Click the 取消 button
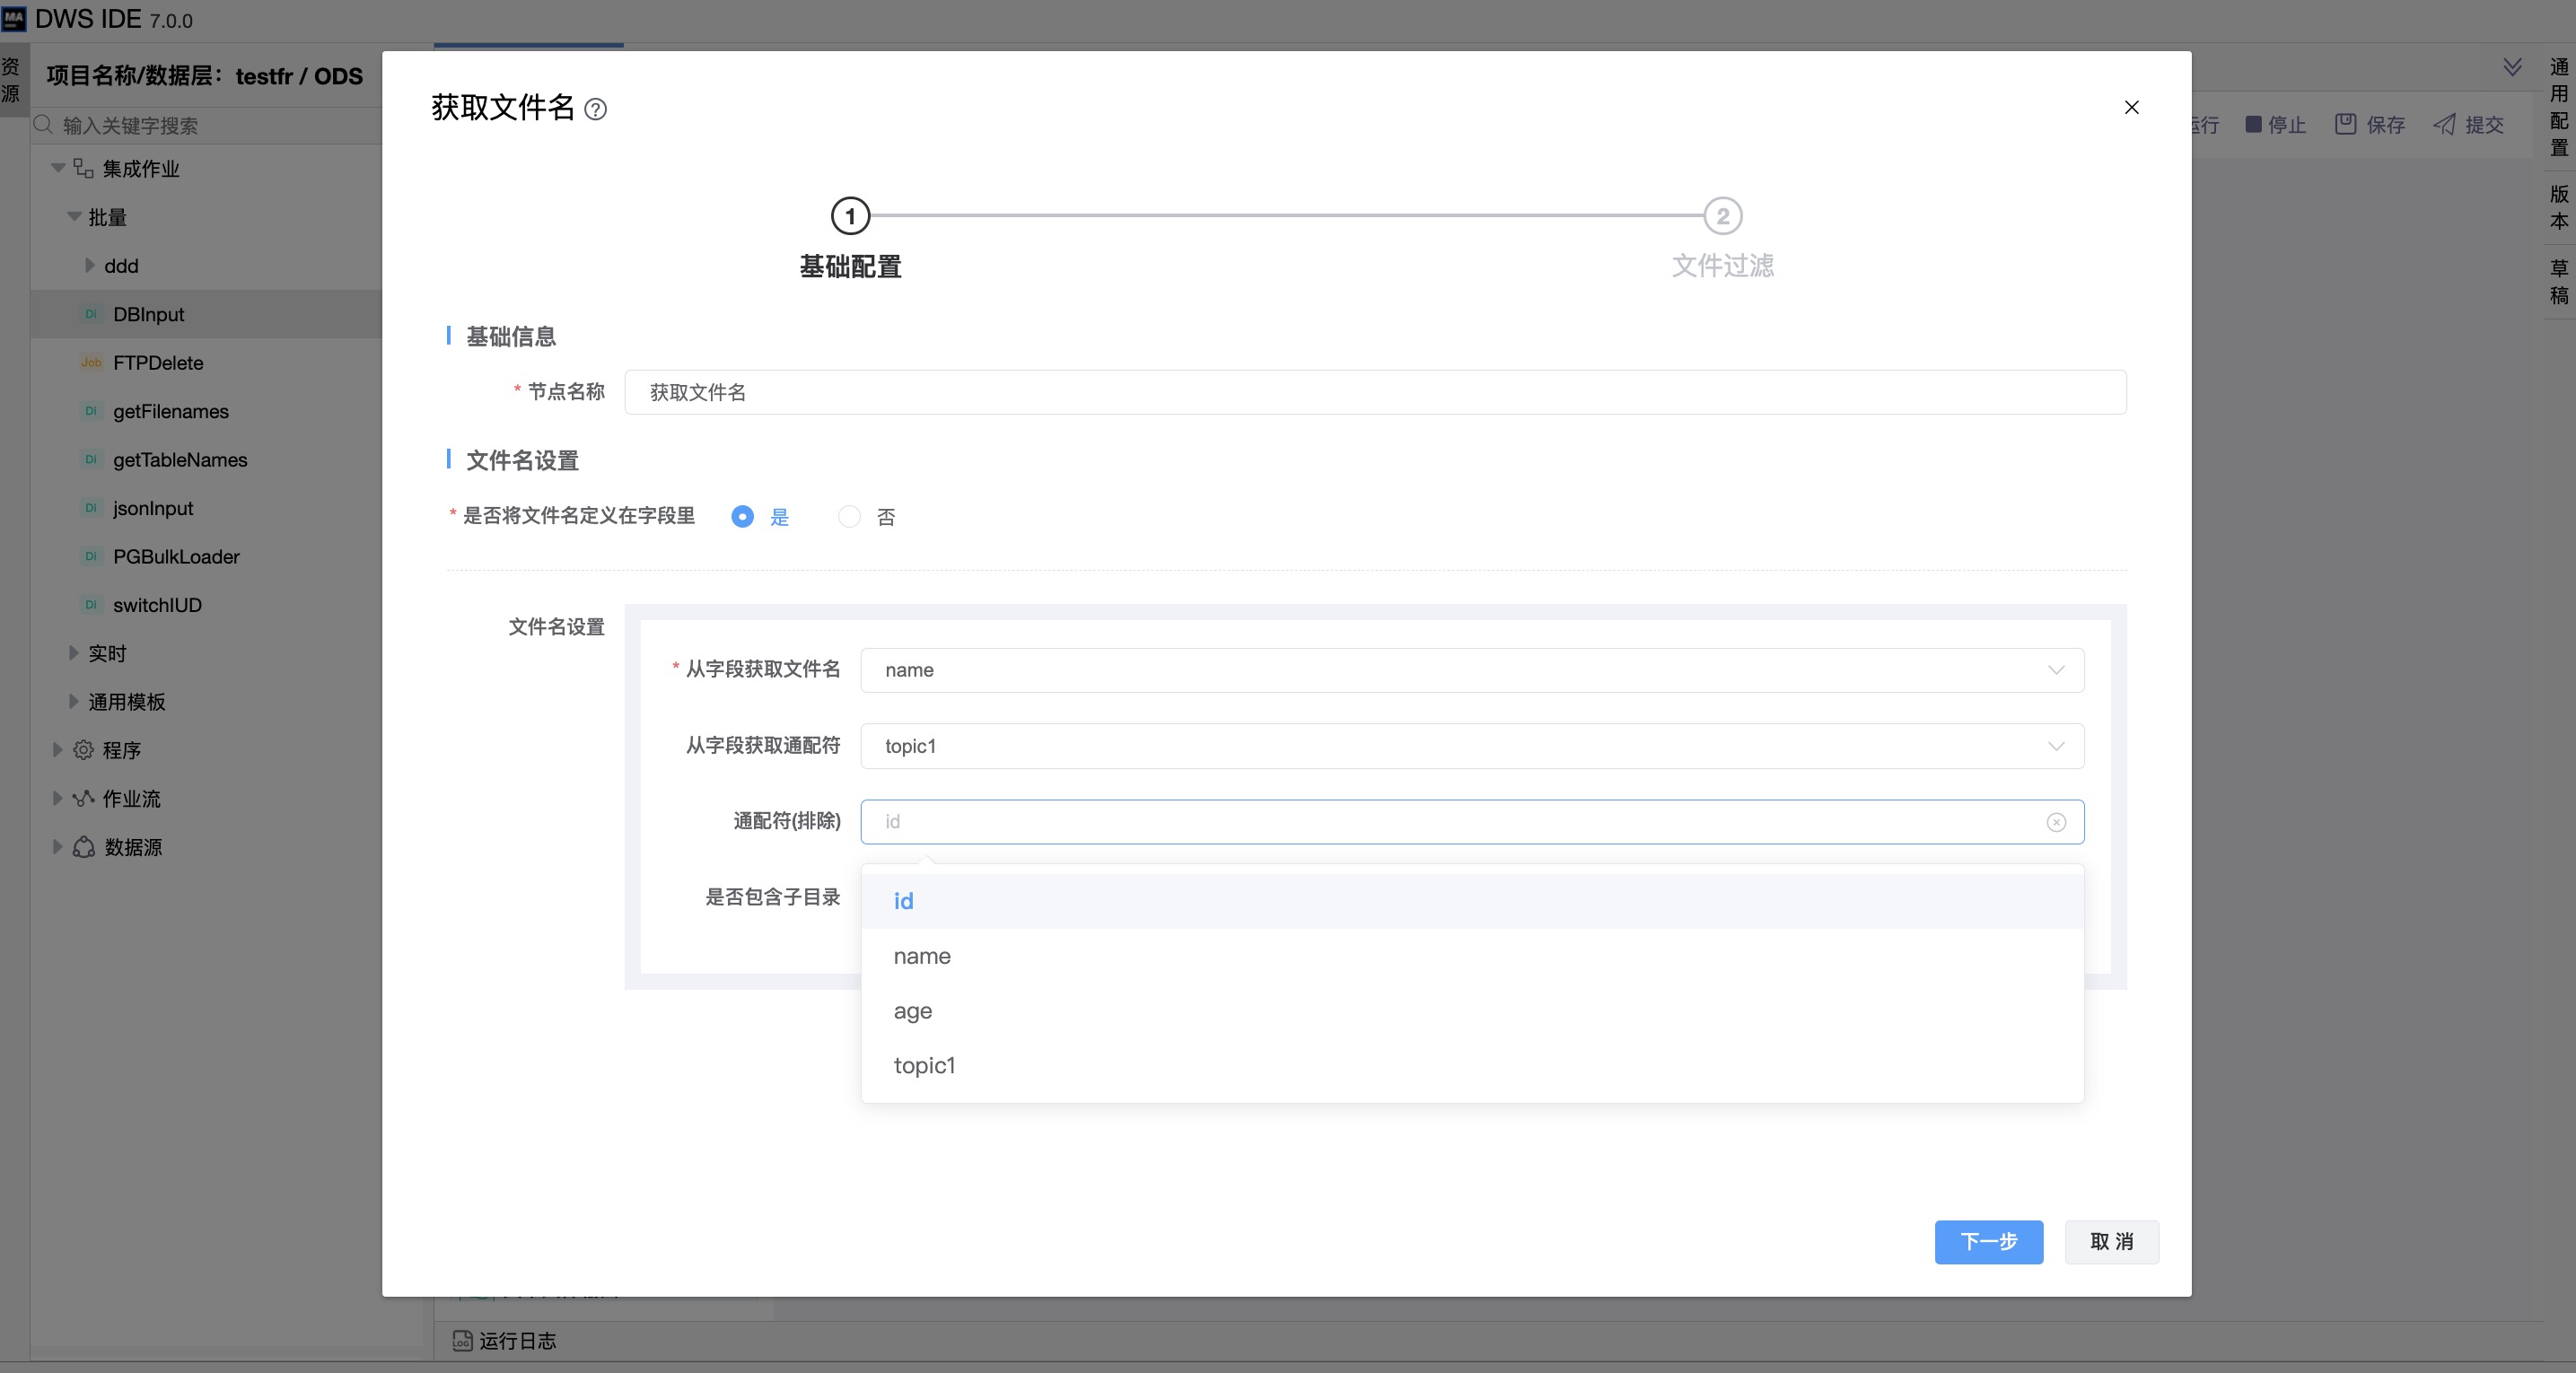The width and height of the screenshot is (2576, 1373). point(2111,1241)
